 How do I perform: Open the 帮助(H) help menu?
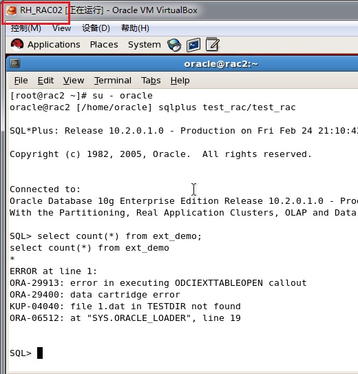tap(135, 28)
